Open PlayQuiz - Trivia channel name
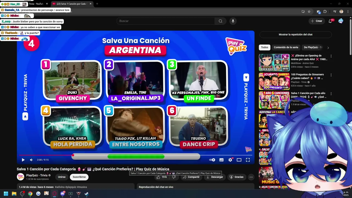The height and width of the screenshot is (198, 352). [37, 175]
